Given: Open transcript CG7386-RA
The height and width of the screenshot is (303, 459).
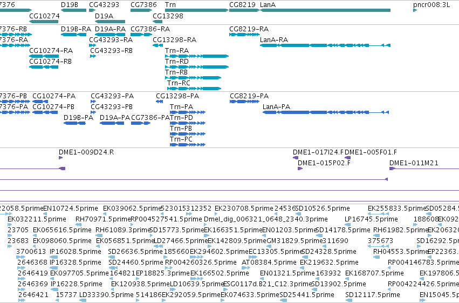Looking at the screenshot, I should tap(150, 29).
